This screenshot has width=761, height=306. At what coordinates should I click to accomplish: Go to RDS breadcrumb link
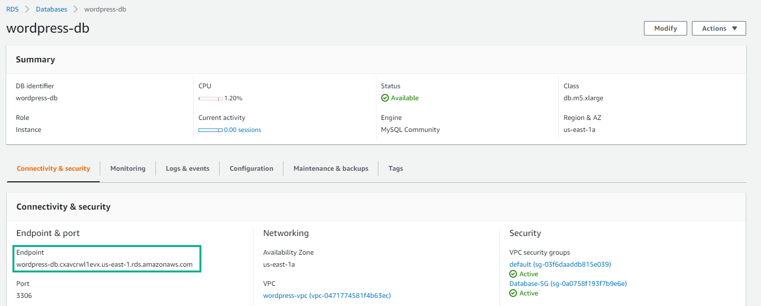12,9
